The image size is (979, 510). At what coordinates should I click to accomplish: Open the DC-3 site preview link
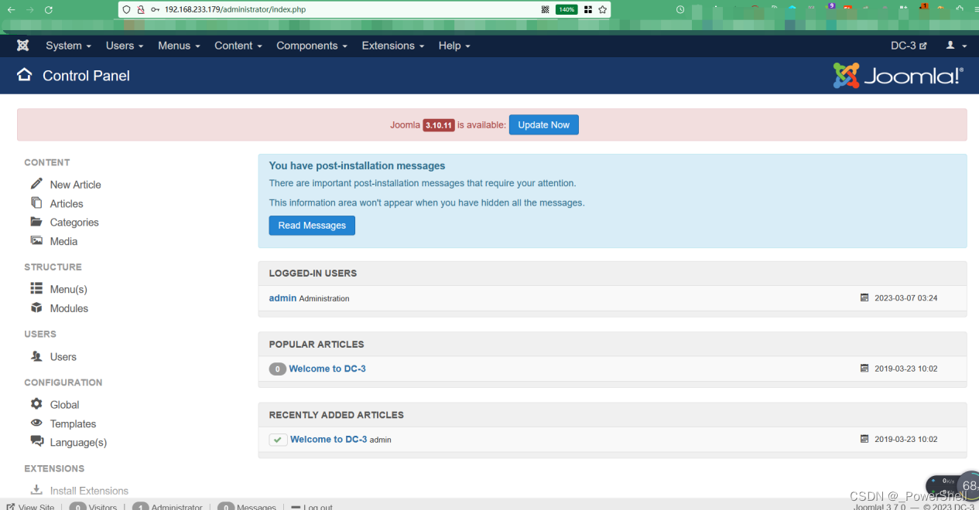(x=909, y=46)
